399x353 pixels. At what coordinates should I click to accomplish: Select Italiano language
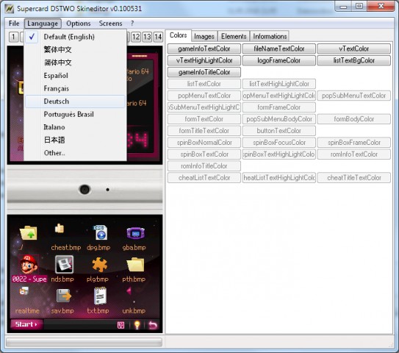pos(76,127)
